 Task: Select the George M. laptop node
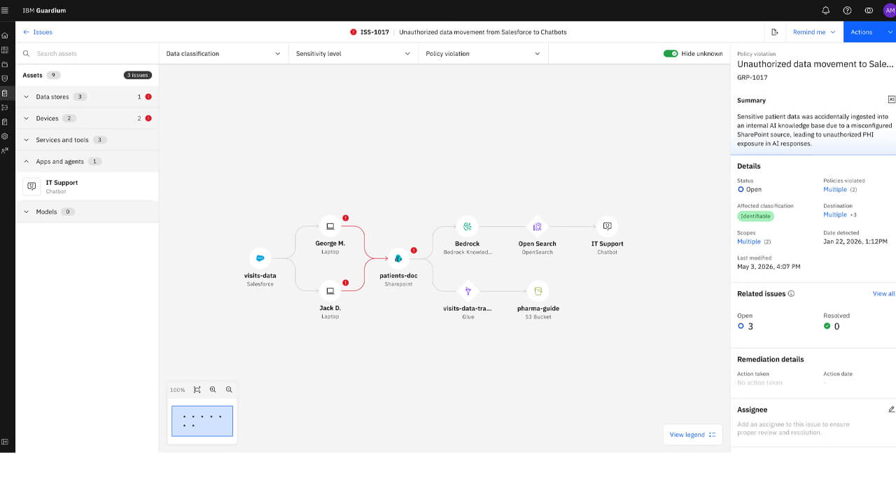pos(330,226)
